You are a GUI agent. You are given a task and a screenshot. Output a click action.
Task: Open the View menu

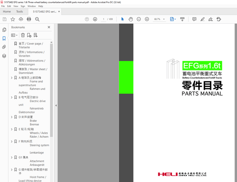[x=16, y=6]
